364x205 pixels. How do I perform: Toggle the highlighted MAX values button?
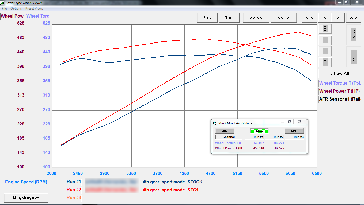[259, 131]
